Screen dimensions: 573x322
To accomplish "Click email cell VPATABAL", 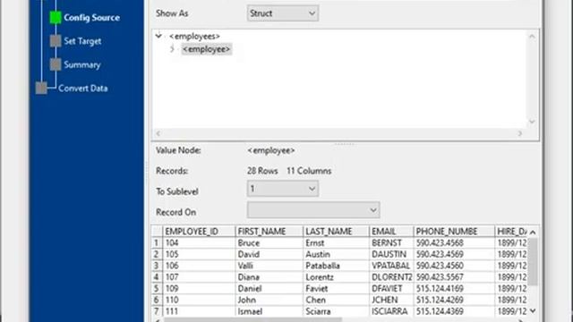I will [x=391, y=266].
